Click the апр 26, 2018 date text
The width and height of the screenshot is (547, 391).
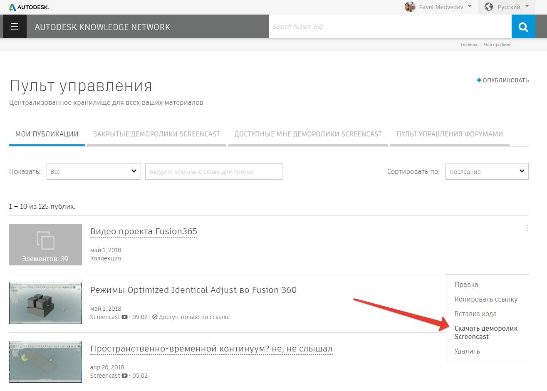107,367
